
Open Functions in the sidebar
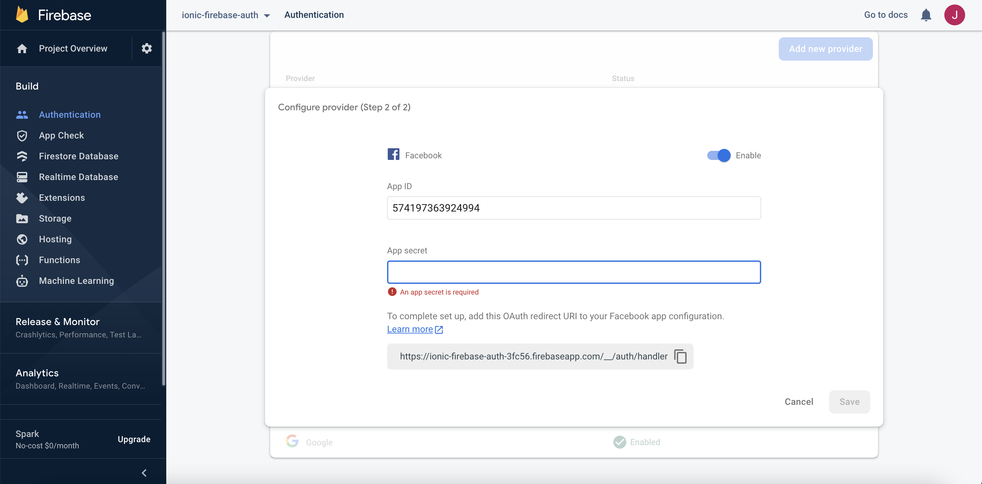(59, 260)
